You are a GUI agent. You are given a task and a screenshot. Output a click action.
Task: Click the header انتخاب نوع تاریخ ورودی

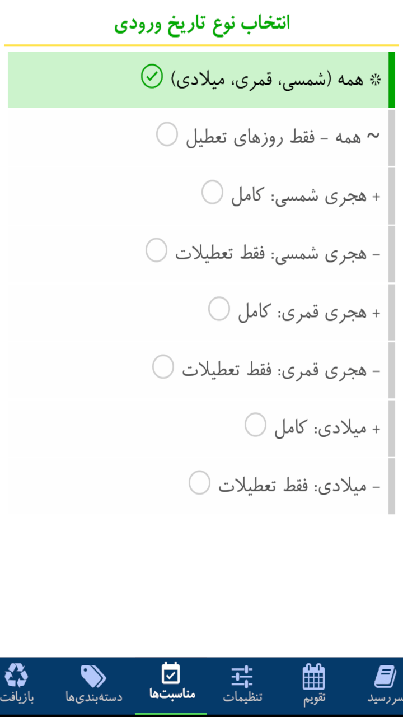pos(202,24)
